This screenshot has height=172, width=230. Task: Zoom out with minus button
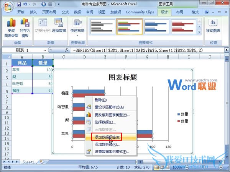pyautogui.click(x=187, y=167)
